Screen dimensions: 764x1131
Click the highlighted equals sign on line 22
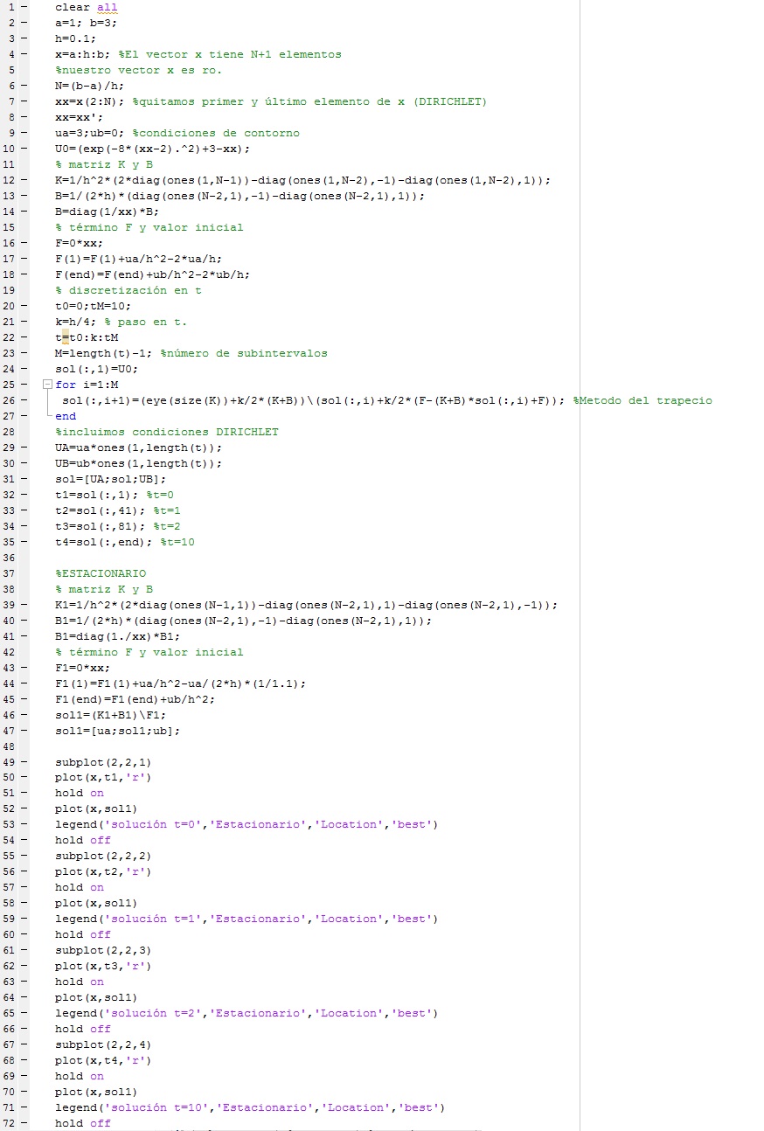[x=64, y=337]
